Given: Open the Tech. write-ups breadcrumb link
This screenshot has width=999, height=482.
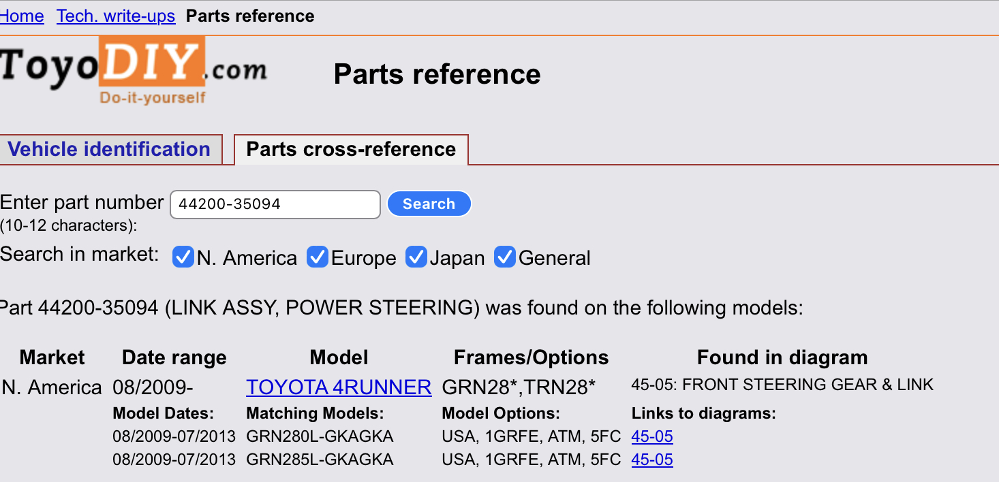Looking at the screenshot, I should point(116,16).
